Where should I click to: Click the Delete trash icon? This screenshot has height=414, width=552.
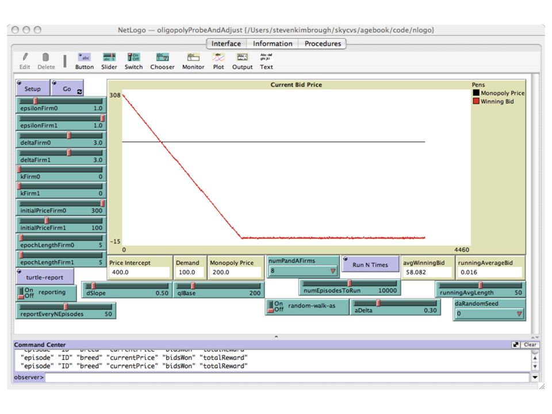point(46,61)
